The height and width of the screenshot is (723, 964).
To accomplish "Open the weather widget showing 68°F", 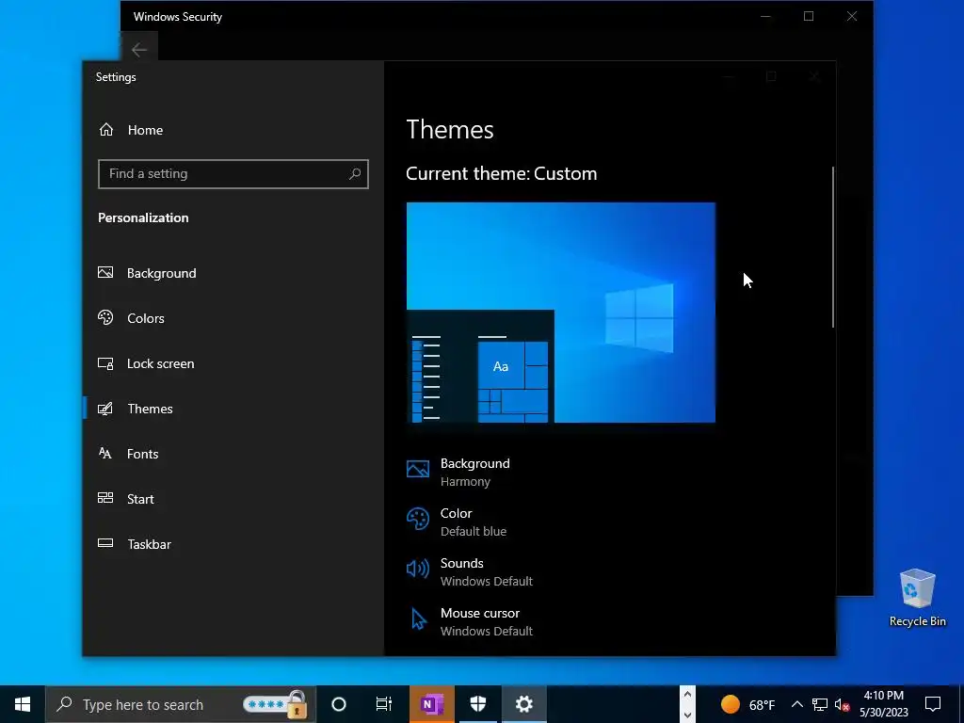I will pyautogui.click(x=747, y=704).
